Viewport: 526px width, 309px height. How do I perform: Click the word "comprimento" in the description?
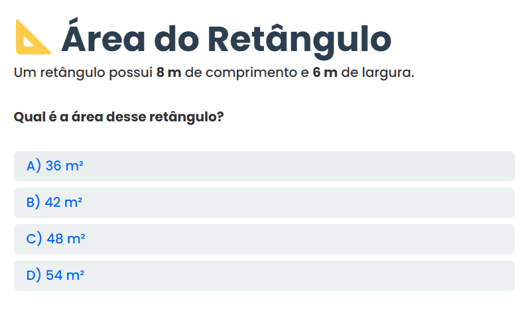[247, 72]
